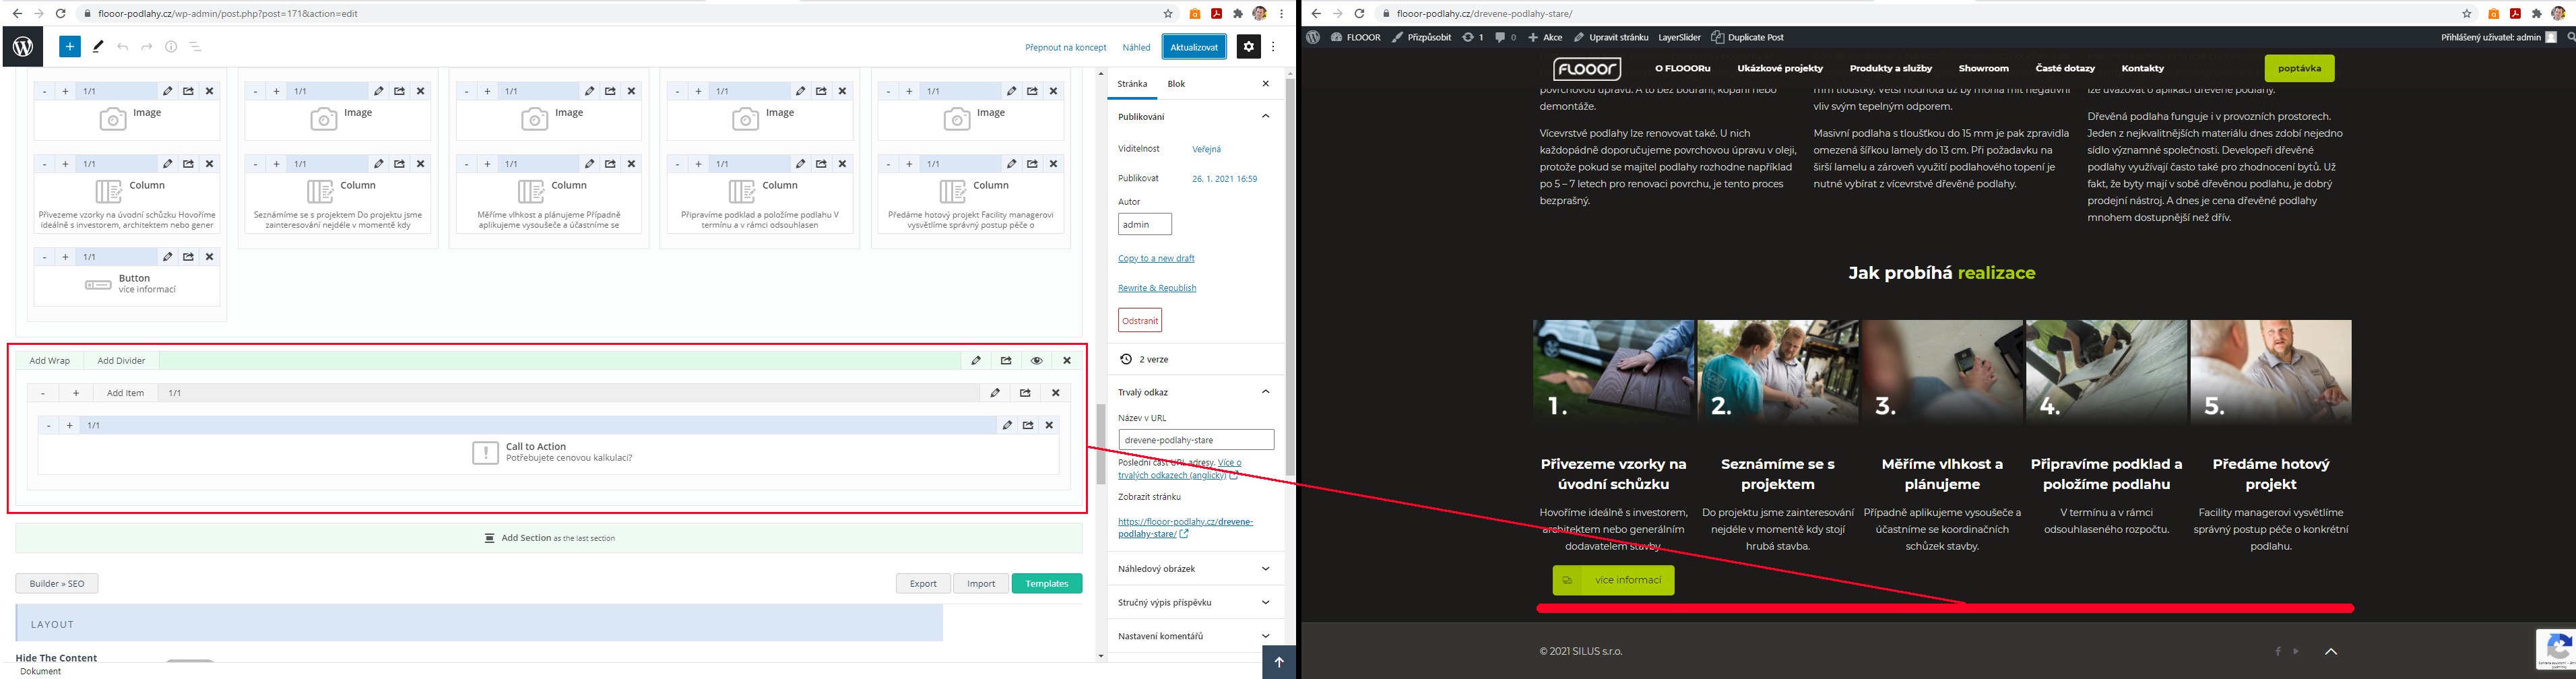The width and height of the screenshot is (2576, 679).
Task: Open the green Templates button
Action: click(x=1047, y=583)
